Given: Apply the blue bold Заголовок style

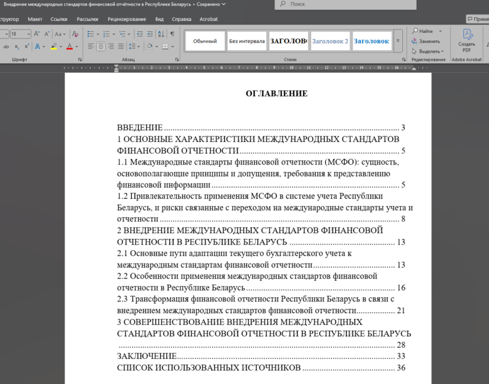Looking at the screenshot, I should tap(372, 41).
